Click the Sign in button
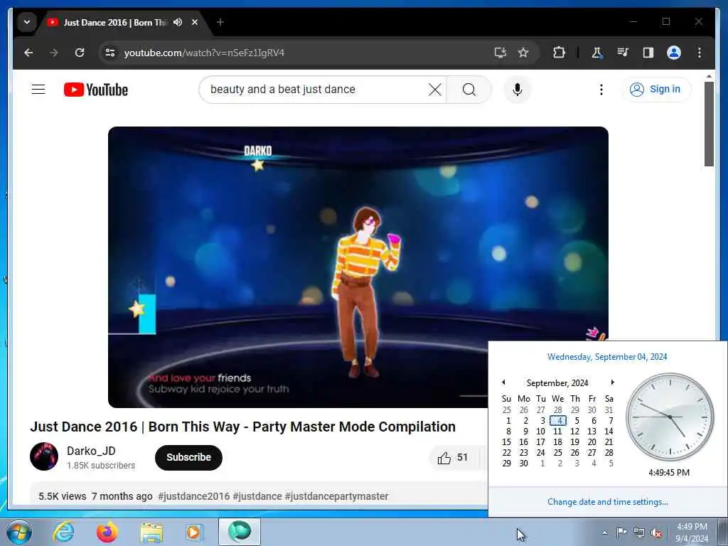Screen dimensions: 728x546 pyautogui.click(x=656, y=89)
